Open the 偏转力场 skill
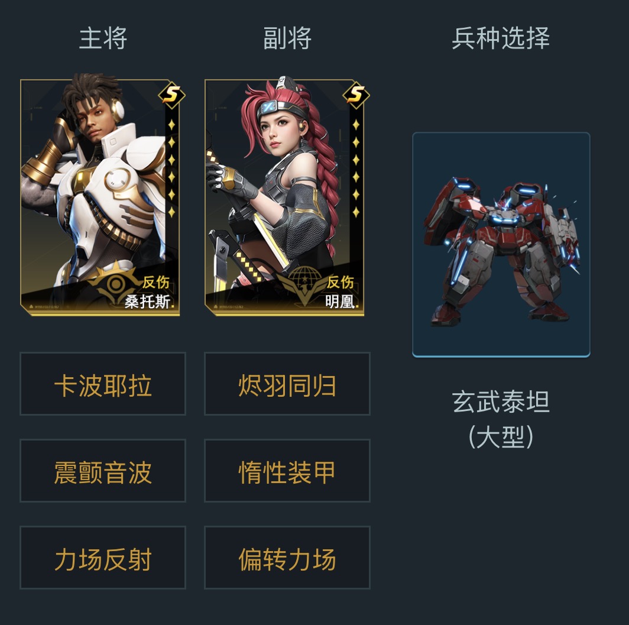Image resolution: width=629 pixels, height=625 pixels. 287,558
